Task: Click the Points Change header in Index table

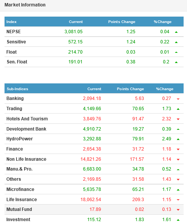Action: point(122,22)
